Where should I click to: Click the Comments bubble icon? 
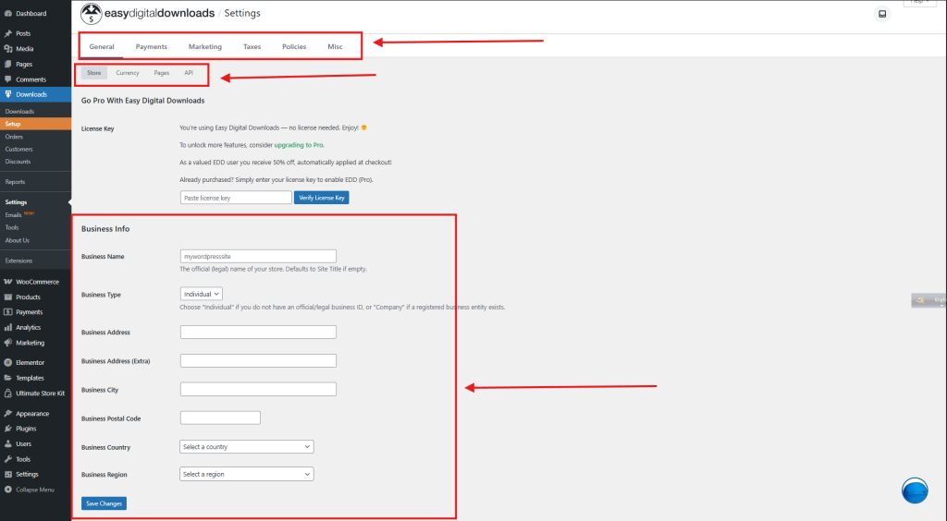(x=7, y=79)
